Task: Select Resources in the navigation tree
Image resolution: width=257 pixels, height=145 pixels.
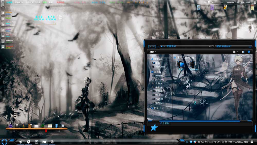Action: pyautogui.click(x=159, y=67)
